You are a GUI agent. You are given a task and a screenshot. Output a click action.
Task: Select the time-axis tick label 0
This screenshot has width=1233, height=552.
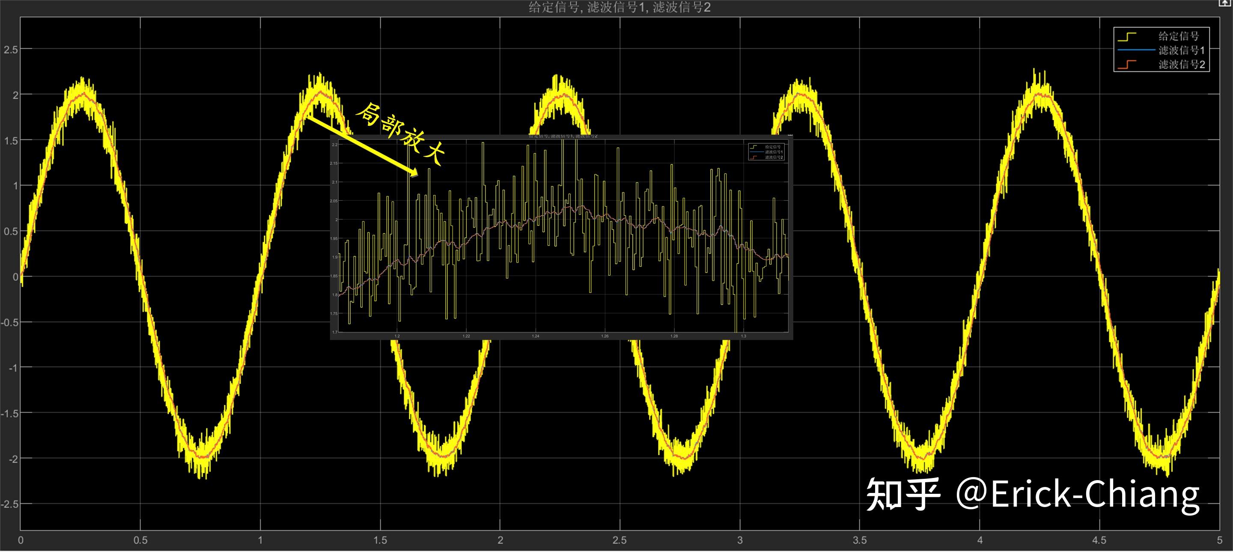pos(21,540)
